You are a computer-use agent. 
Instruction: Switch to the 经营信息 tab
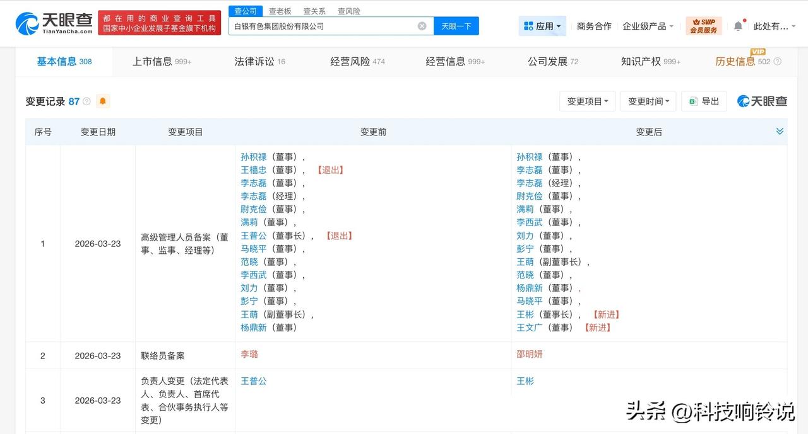(x=455, y=62)
